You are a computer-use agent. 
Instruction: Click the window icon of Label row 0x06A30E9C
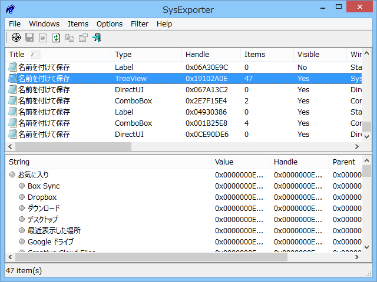coord(12,67)
